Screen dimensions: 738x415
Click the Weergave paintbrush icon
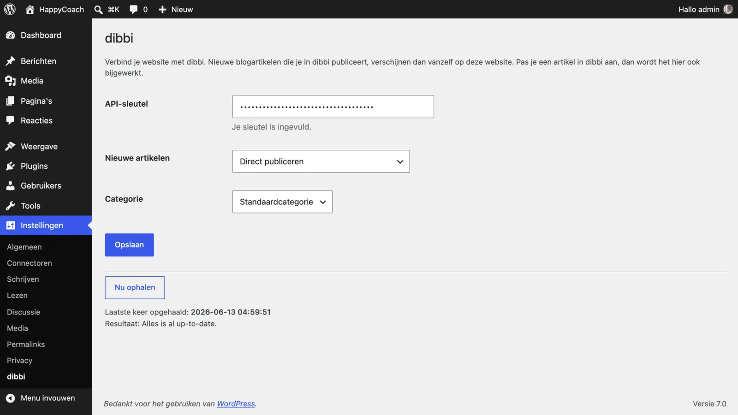(x=10, y=146)
